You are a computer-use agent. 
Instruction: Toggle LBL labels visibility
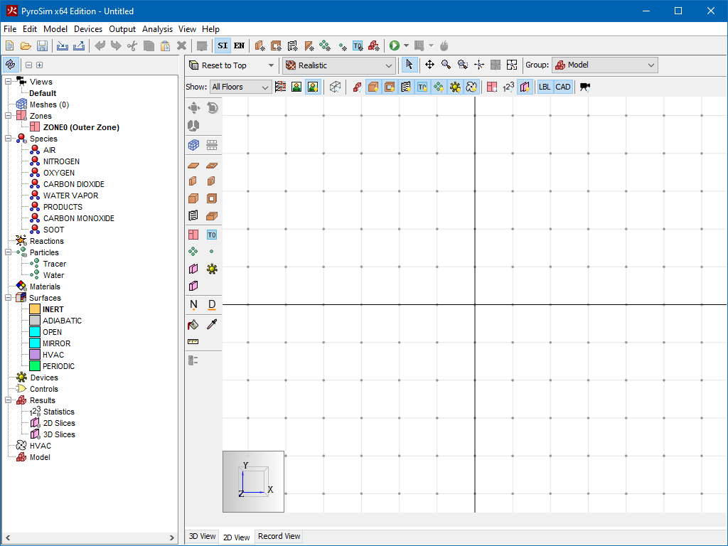point(545,87)
